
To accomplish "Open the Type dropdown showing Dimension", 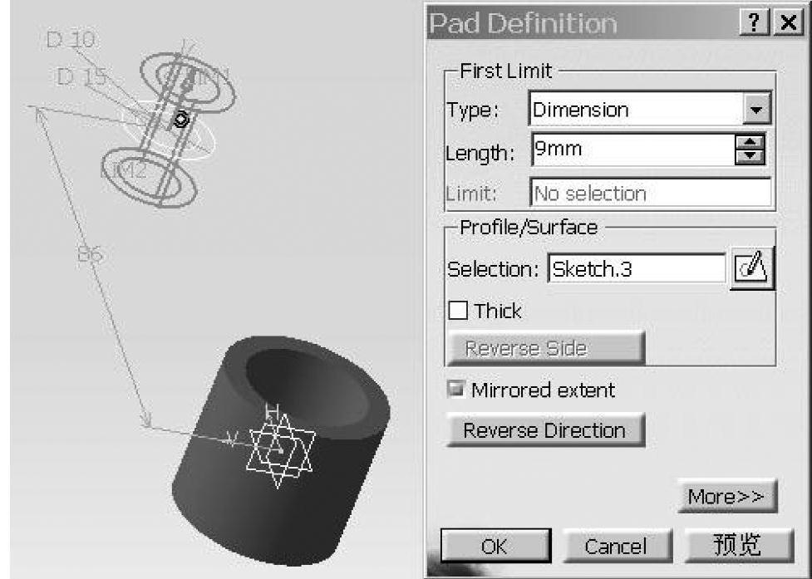I will (756, 109).
